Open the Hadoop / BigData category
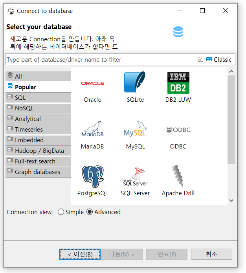This screenshot has height=273, width=246. click(x=38, y=151)
